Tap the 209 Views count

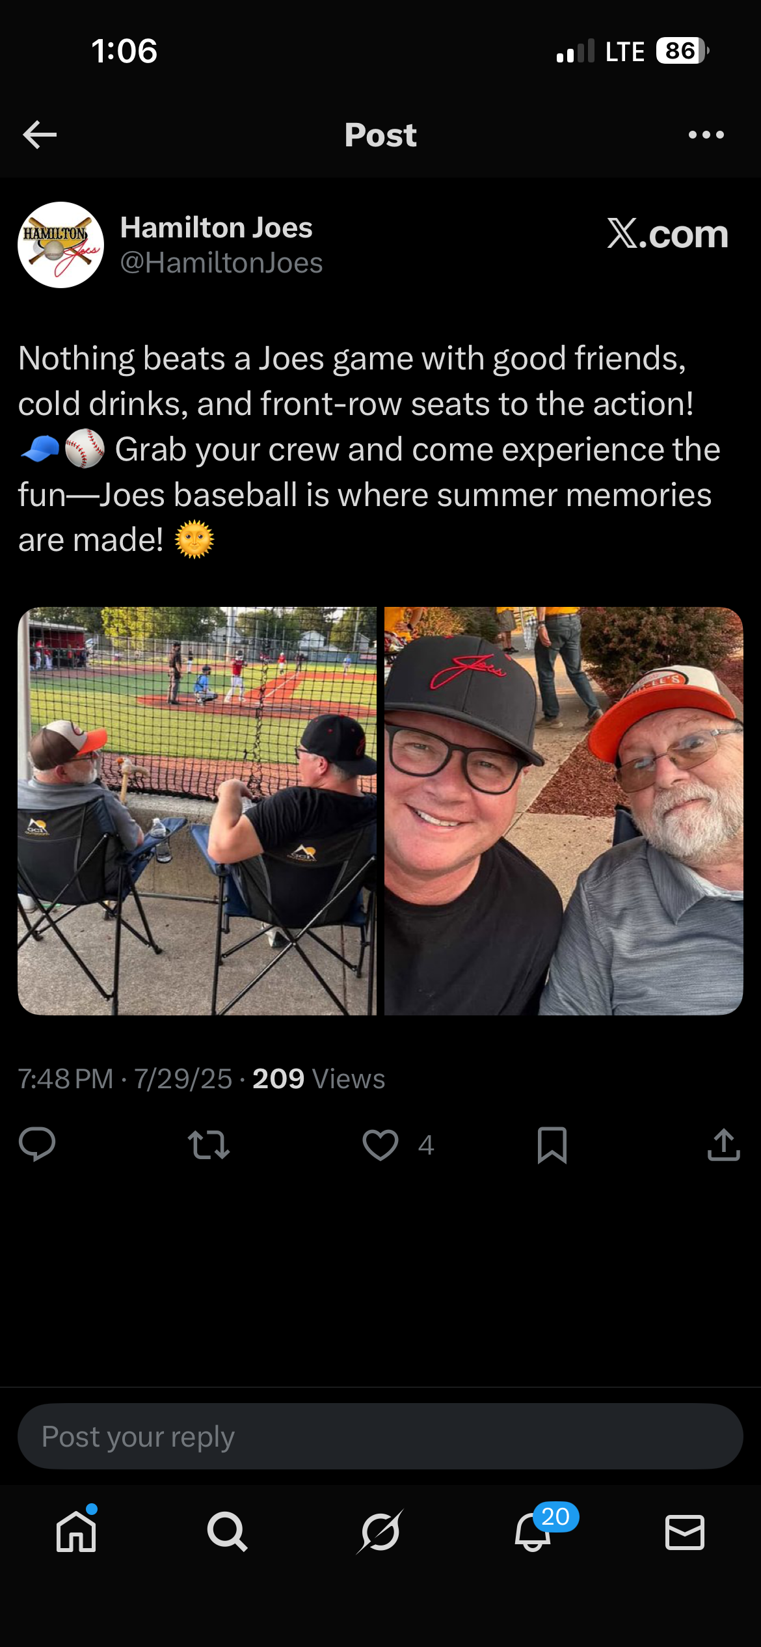(319, 1079)
